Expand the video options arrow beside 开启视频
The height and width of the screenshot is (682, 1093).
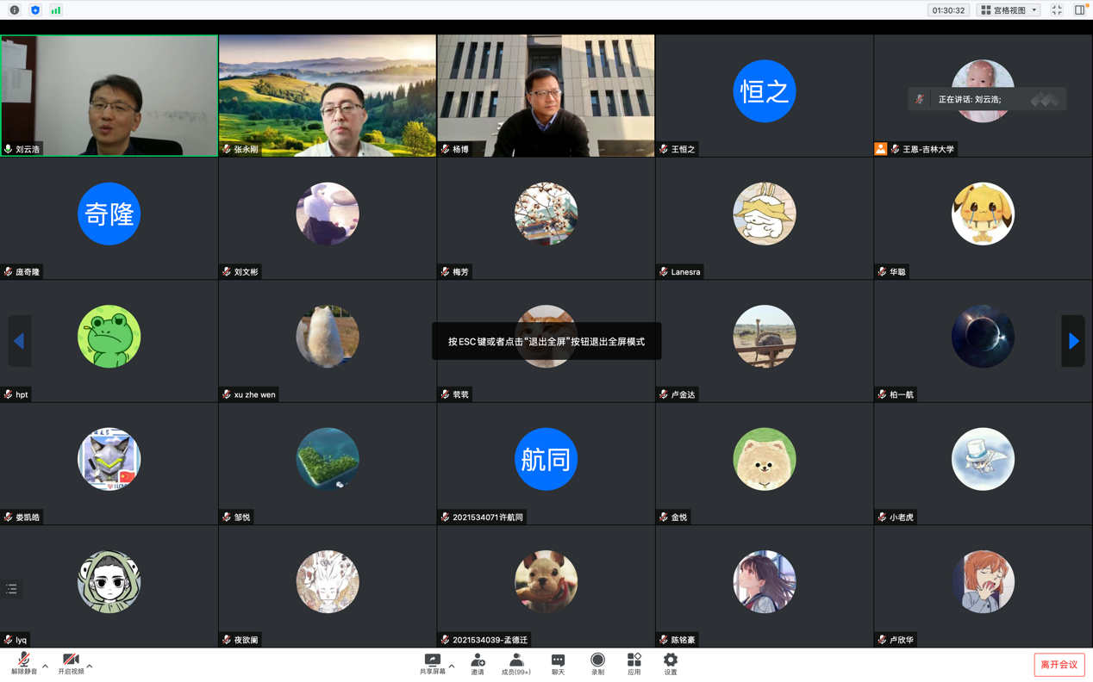click(x=90, y=666)
